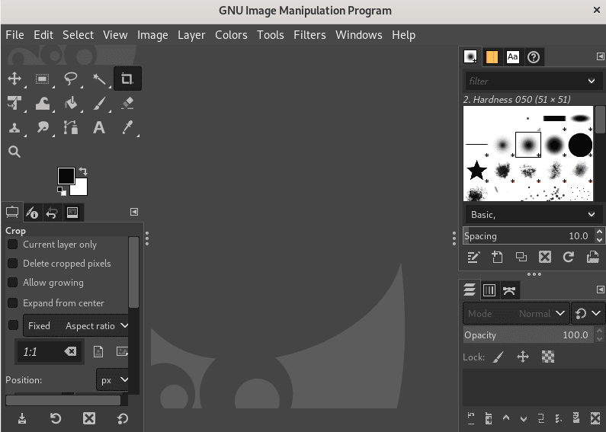This screenshot has width=606, height=432.
Task: Open the Basic brush tag dropdown
Action: click(533, 214)
